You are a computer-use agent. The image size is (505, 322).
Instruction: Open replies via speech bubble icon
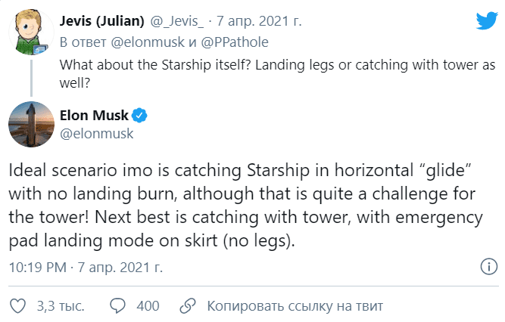click(x=118, y=306)
